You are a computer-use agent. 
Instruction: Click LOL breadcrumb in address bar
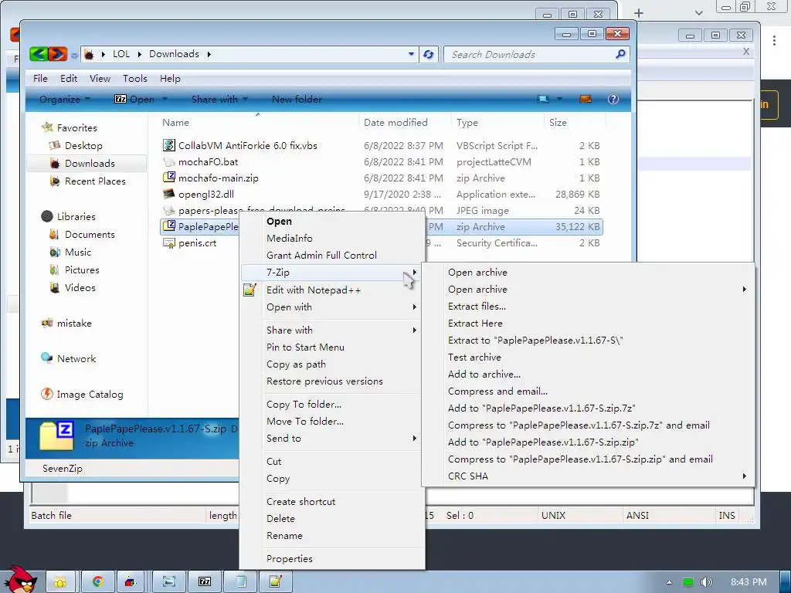[x=121, y=54]
